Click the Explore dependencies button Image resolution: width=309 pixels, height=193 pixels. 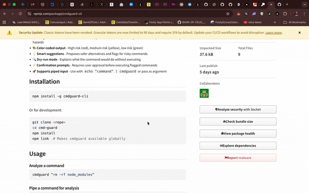click(x=238, y=146)
